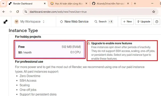This screenshot has height=96, width=161.
Task: Click the 'Zero Downtime' list item
Action: [x=30, y=76]
